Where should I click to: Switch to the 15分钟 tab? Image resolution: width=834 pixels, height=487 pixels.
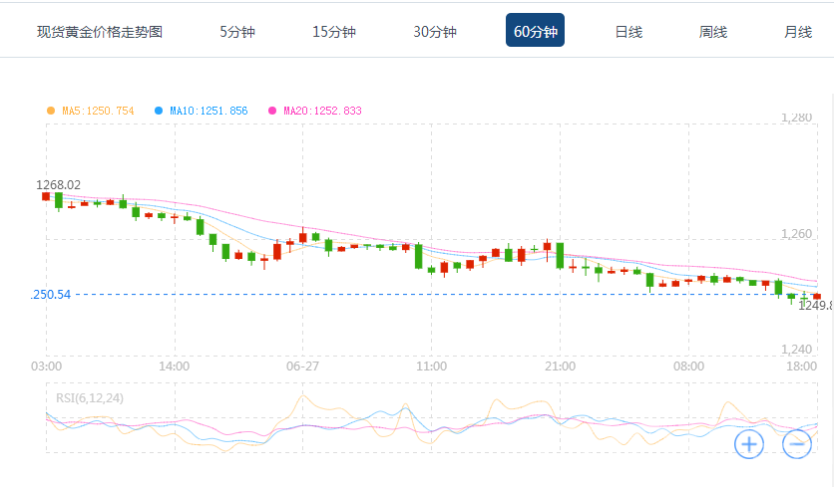[334, 32]
